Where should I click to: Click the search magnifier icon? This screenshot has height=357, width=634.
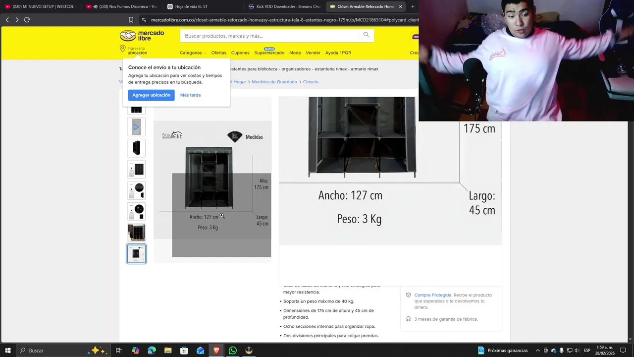(366, 35)
